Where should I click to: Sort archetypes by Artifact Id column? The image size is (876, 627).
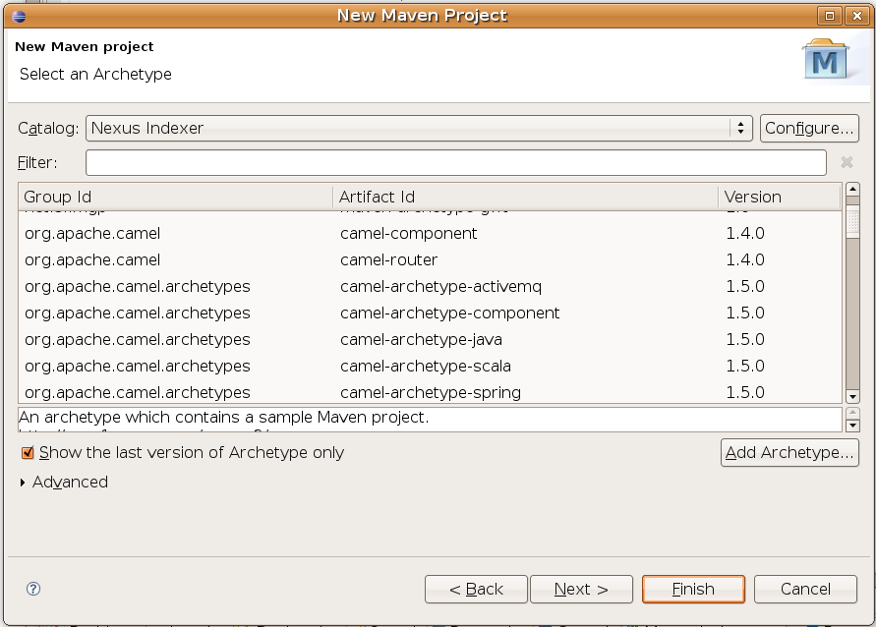[x=526, y=197]
